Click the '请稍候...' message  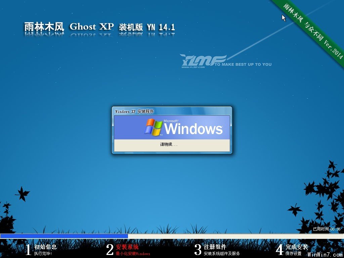(x=169, y=144)
